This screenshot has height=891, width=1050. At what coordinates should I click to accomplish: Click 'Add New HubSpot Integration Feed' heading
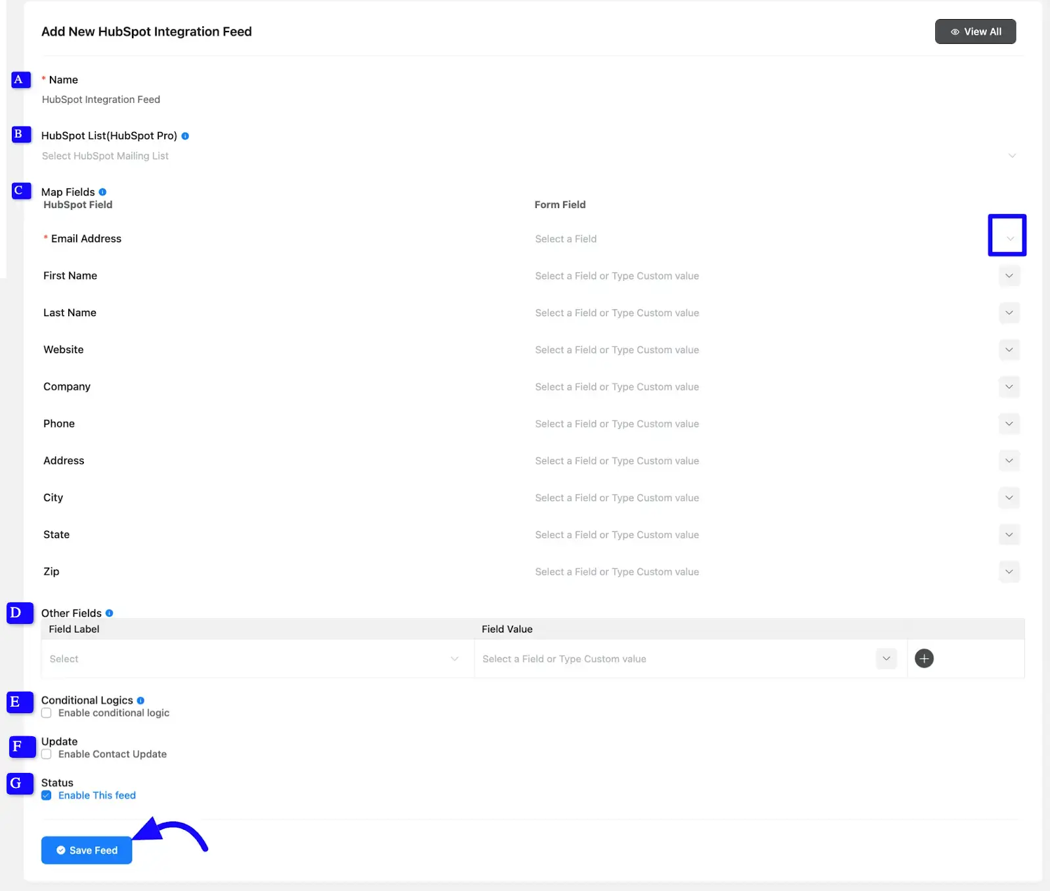(146, 31)
